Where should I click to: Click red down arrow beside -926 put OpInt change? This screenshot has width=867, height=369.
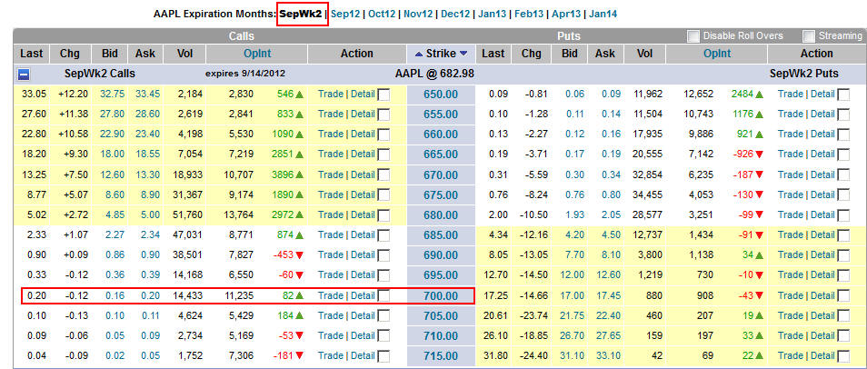(x=759, y=155)
